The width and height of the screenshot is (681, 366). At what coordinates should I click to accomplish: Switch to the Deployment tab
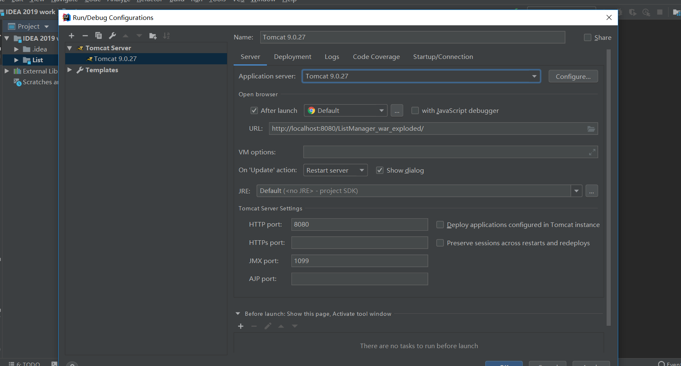293,57
